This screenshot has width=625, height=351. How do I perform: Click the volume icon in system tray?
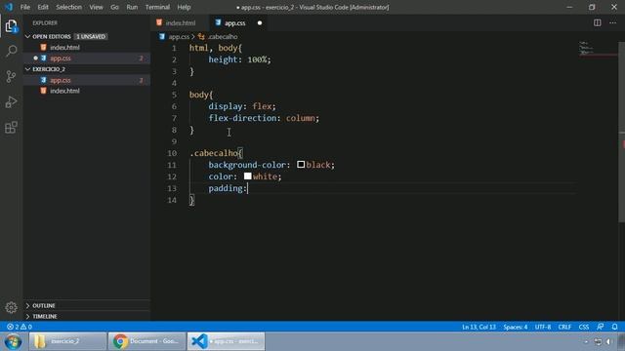point(608,342)
